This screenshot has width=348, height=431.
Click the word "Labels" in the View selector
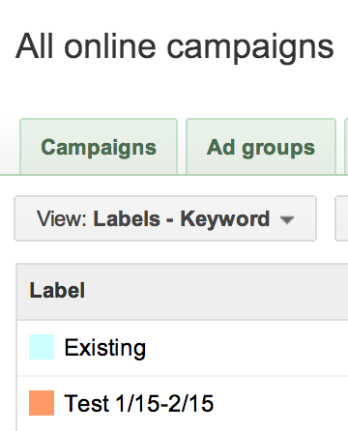(127, 218)
